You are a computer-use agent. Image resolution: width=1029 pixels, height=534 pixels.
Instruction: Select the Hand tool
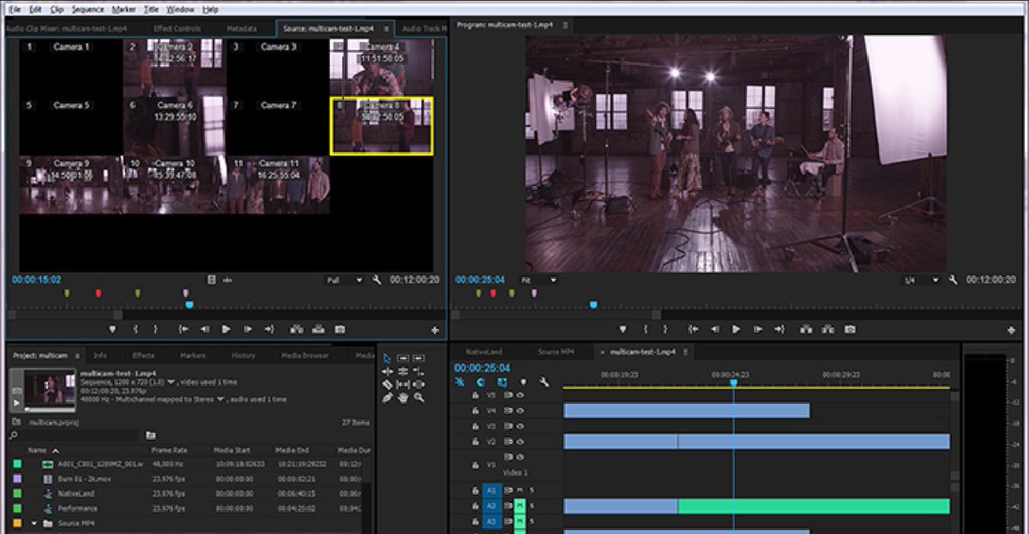[403, 398]
